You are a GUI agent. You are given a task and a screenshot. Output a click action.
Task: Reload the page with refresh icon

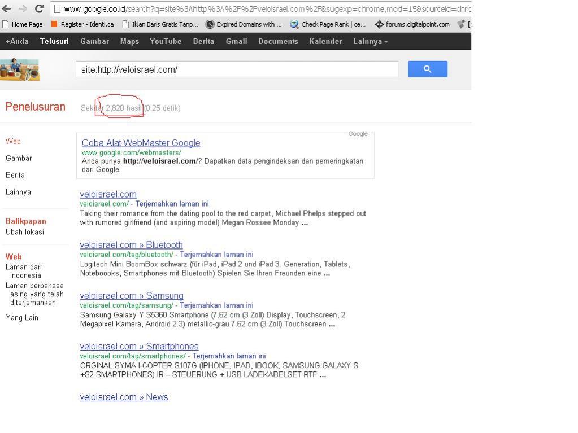39,8
